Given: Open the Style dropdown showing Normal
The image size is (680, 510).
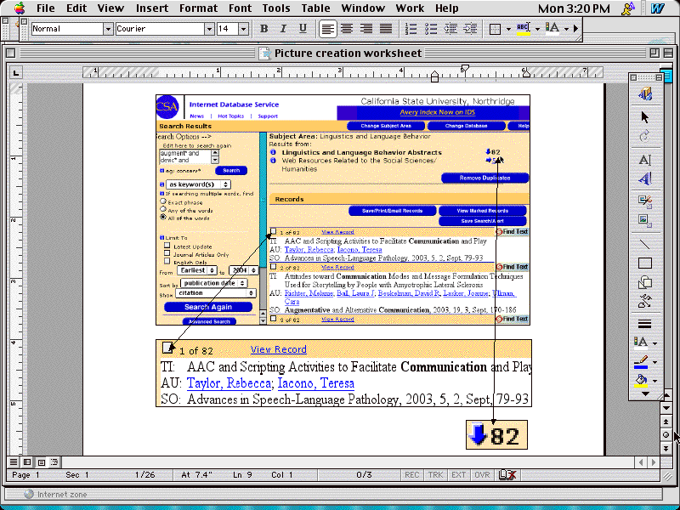Looking at the screenshot, I should tap(108, 29).
